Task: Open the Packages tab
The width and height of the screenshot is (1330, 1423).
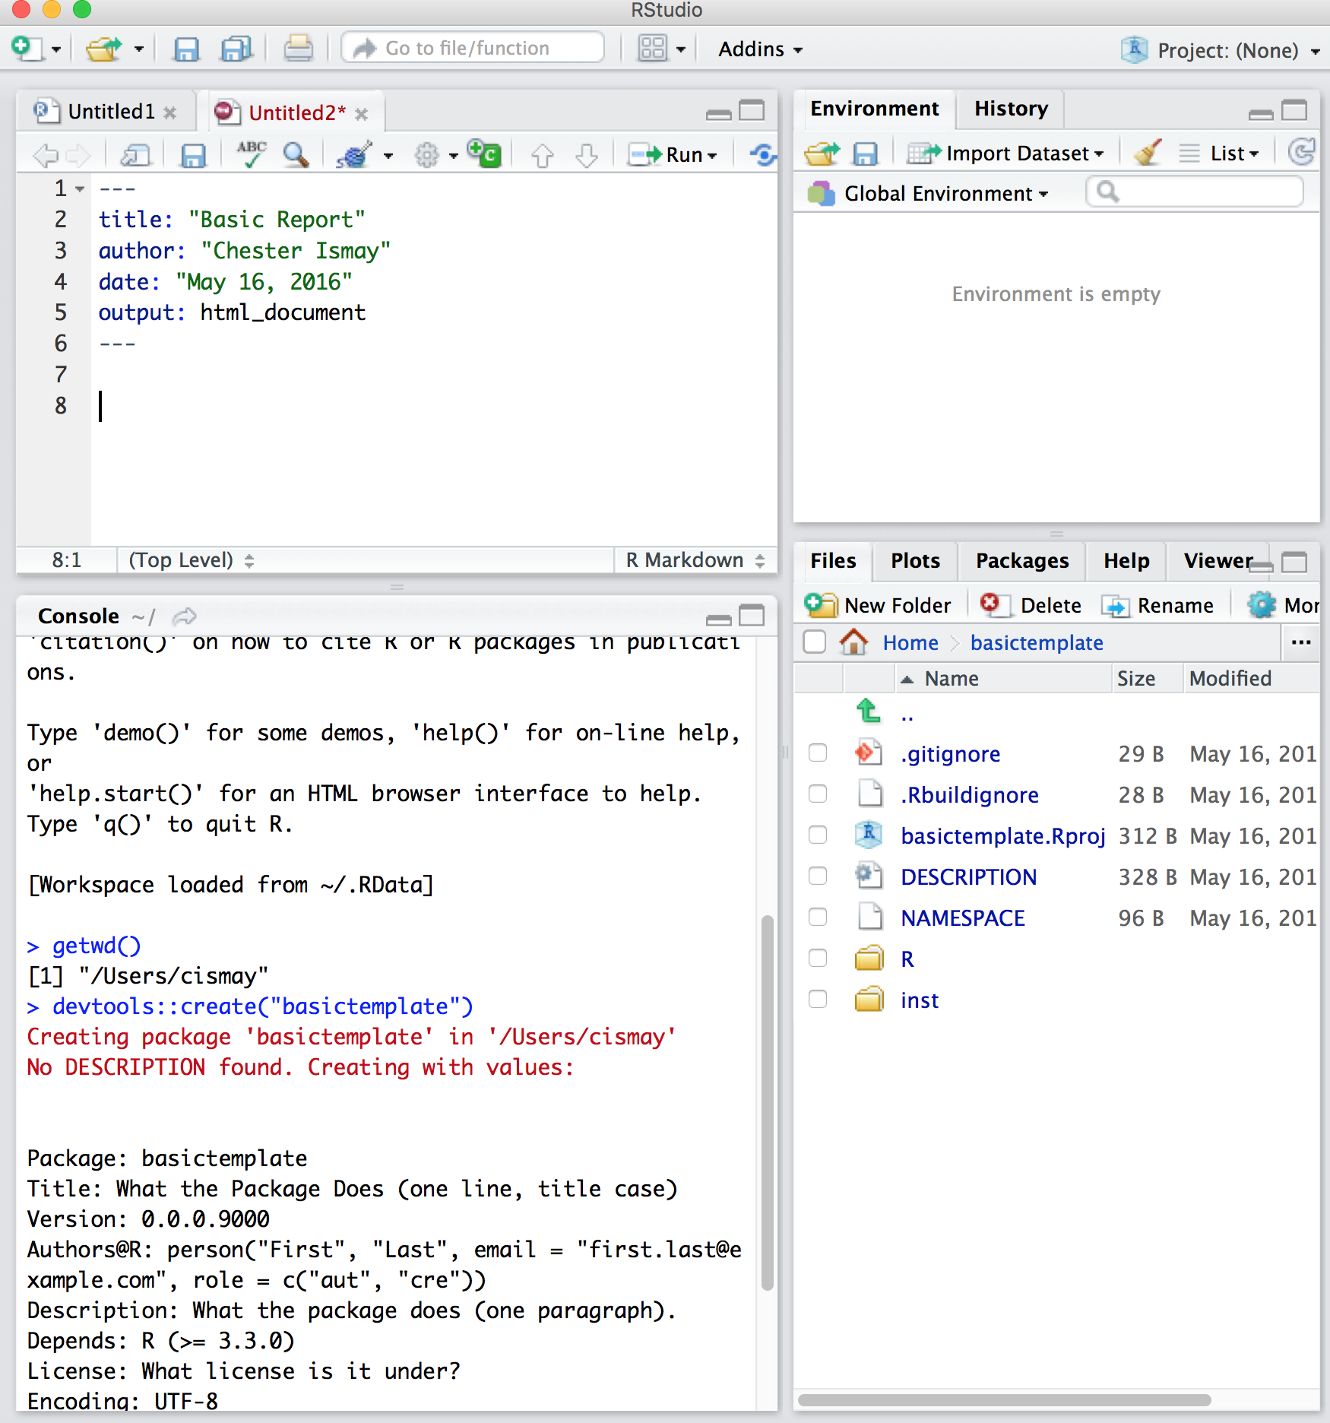Action: coord(1021,561)
